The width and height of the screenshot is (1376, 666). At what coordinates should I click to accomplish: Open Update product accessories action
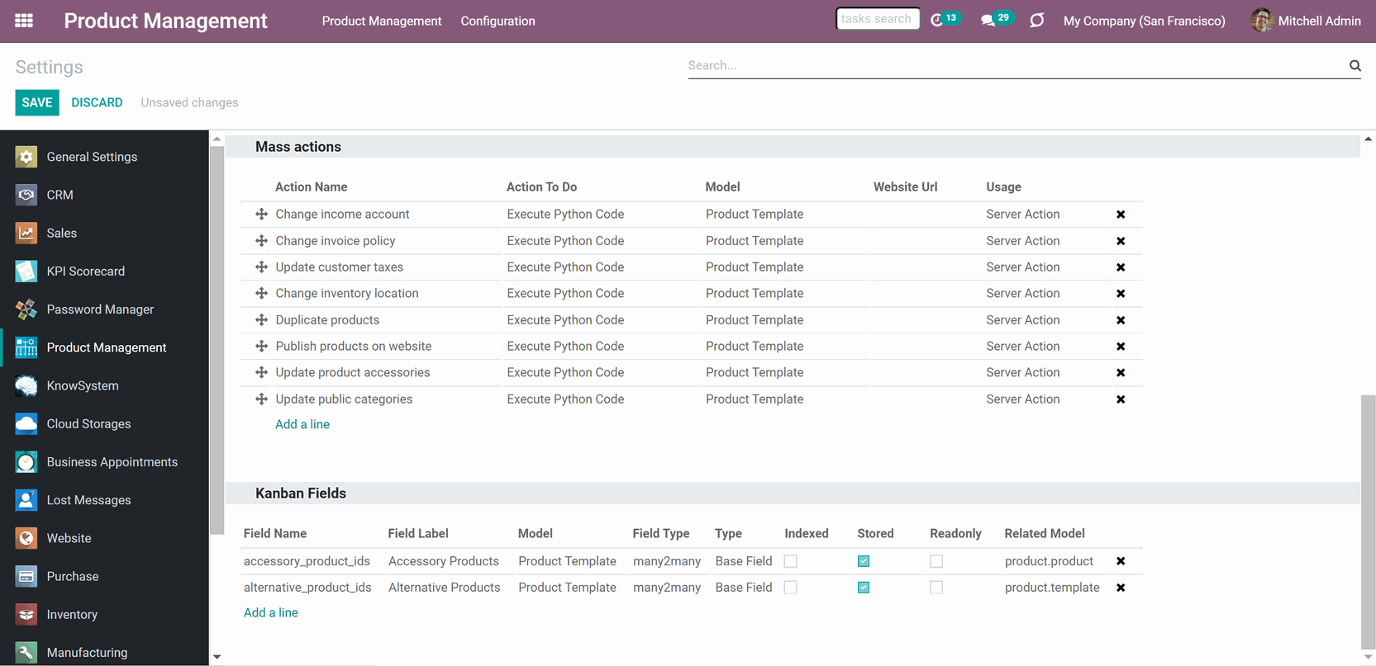pos(353,373)
